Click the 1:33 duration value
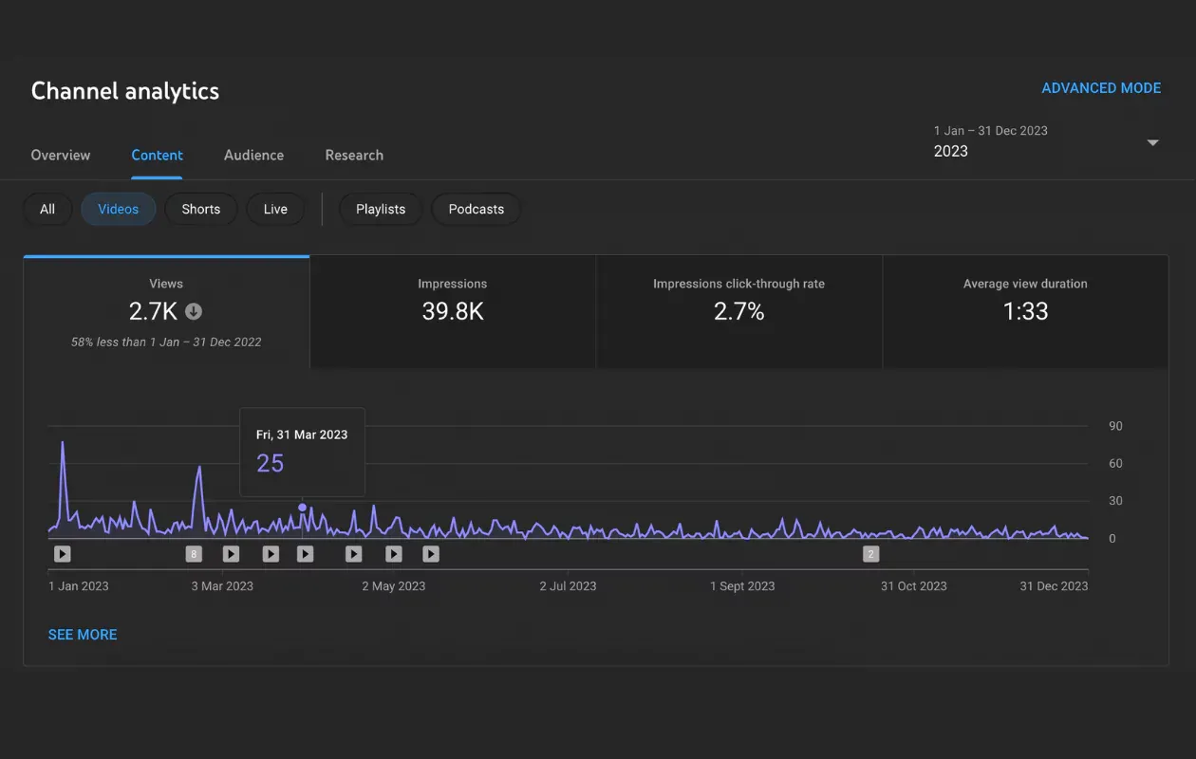This screenshot has width=1196, height=759. coord(1026,311)
